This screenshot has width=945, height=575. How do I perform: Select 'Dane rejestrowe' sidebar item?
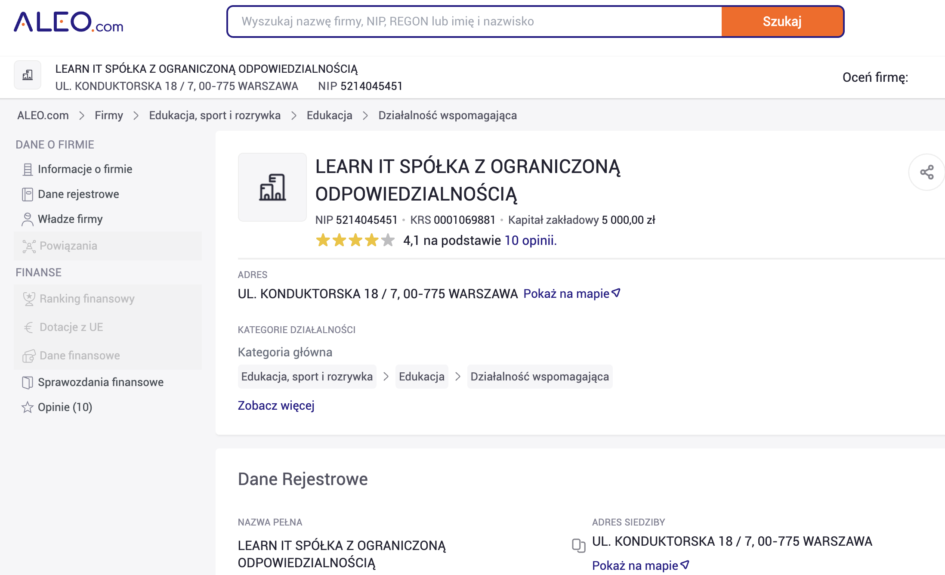coord(78,194)
